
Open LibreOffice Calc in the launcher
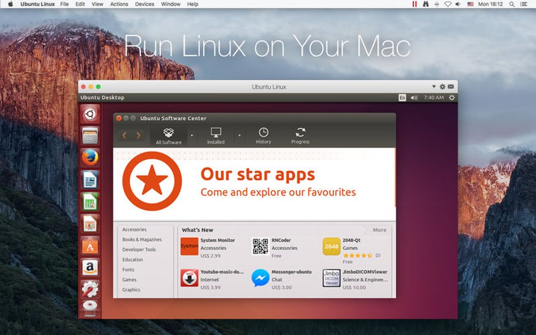click(90, 202)
